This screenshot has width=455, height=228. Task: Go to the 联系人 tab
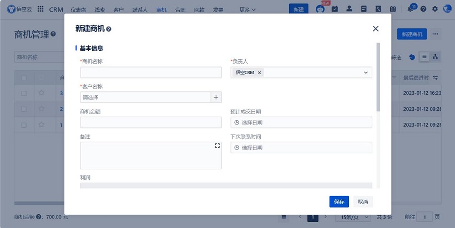(140, 10)
